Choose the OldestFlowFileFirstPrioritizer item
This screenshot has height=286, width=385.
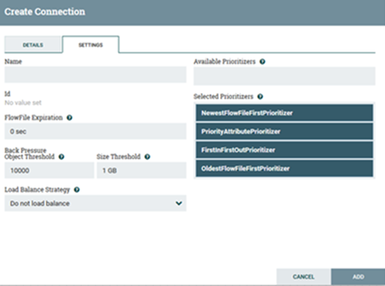[284, 168]
